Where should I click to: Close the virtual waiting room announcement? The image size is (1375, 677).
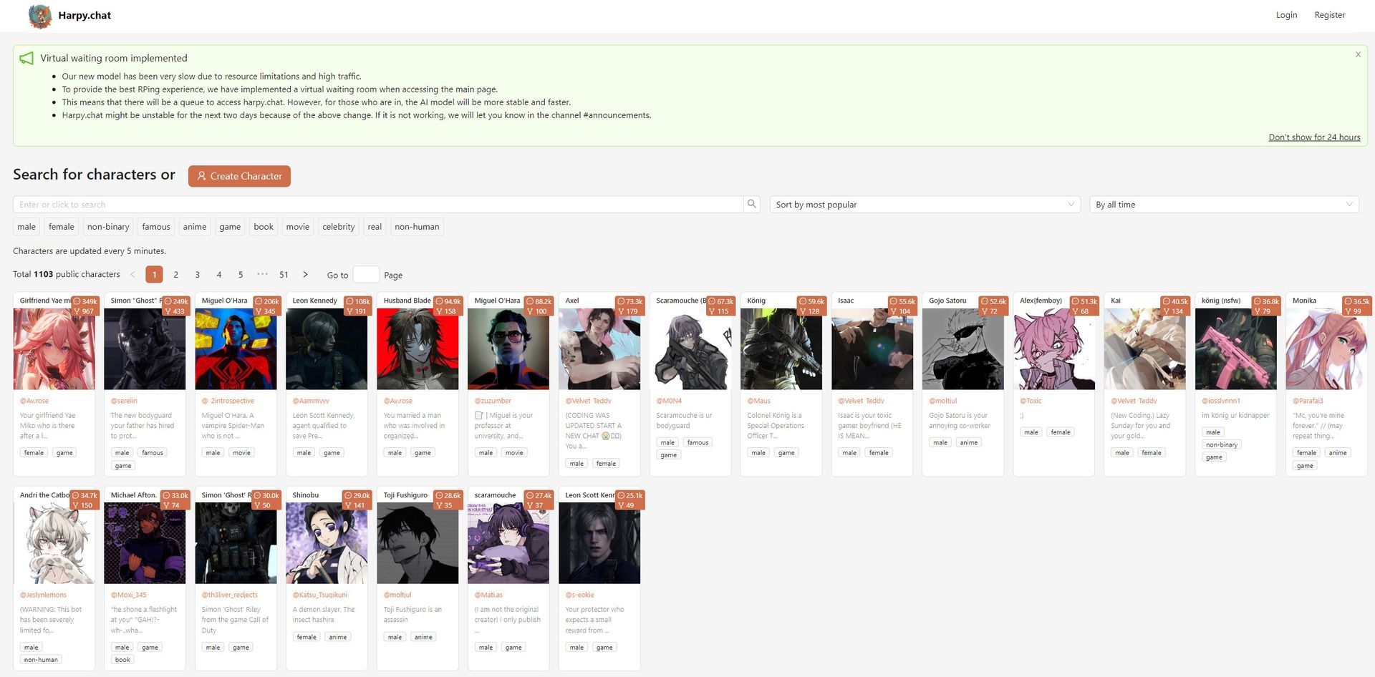pos(1358,54)
